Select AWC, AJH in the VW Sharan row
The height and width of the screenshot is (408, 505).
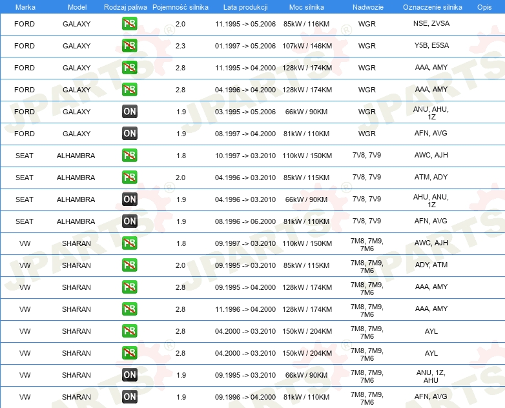pos(431,243)
